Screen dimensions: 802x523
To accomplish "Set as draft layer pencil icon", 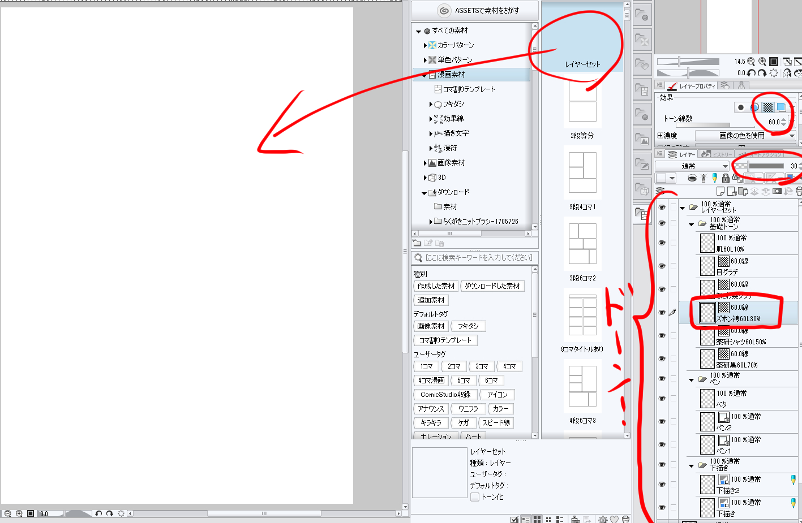I will pos(715,178).
